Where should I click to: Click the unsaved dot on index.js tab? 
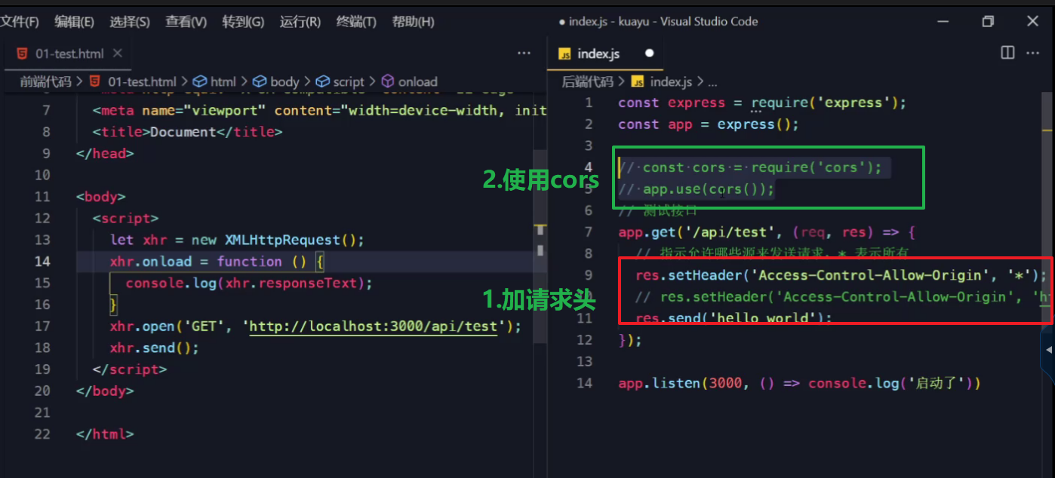(x=649, y=54)
